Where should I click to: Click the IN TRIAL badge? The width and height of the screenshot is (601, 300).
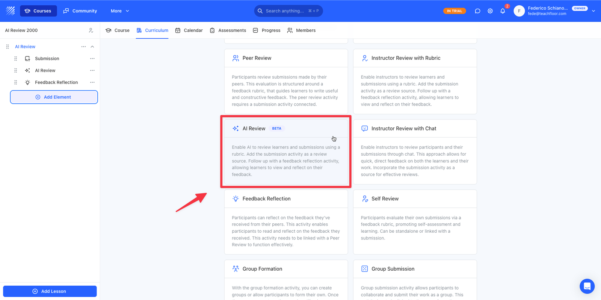(455, 11)
